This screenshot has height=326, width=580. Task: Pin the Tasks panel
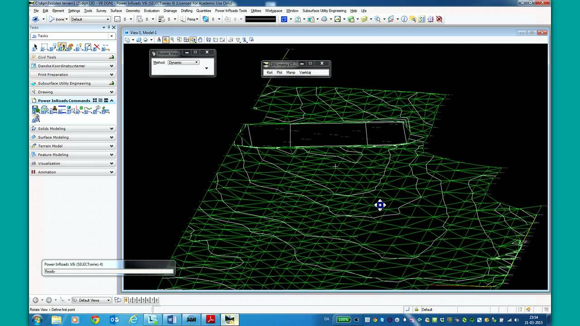click(109, 27)
